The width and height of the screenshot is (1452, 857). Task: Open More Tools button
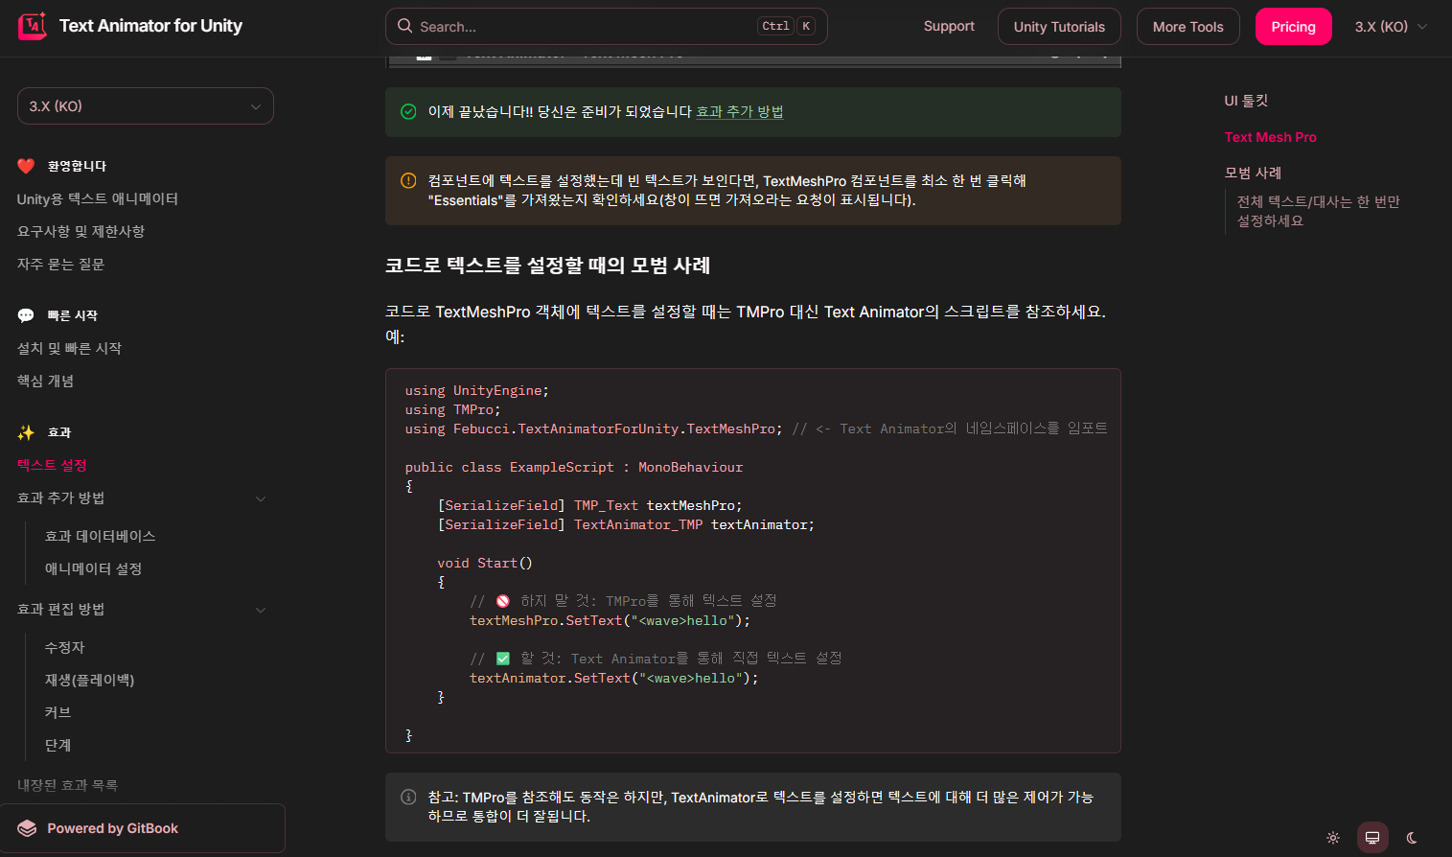point(1187,27)
